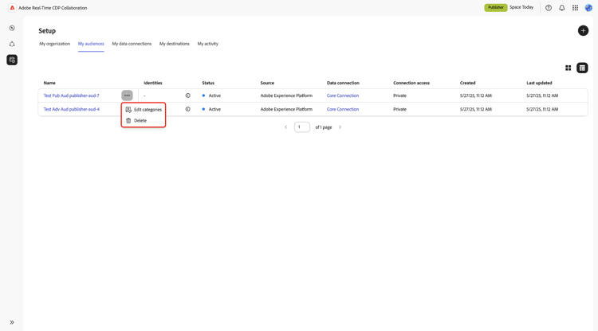Image resolution: width=598 pixels, height=331 pixels.
Task: Click the Created column header
Action: (467, 83)
